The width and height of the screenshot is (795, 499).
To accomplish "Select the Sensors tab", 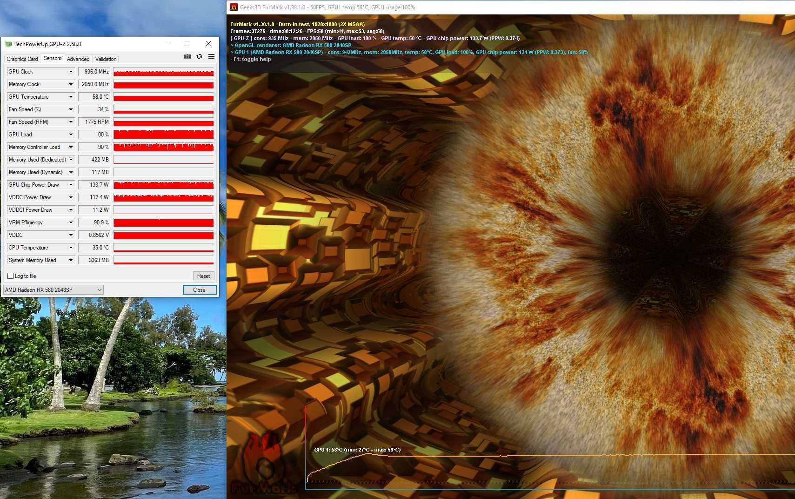I will (52, 58).
